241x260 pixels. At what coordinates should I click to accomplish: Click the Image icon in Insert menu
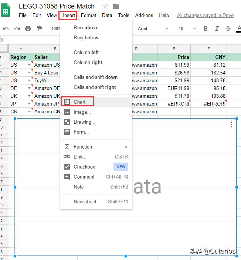click(67, 112)
